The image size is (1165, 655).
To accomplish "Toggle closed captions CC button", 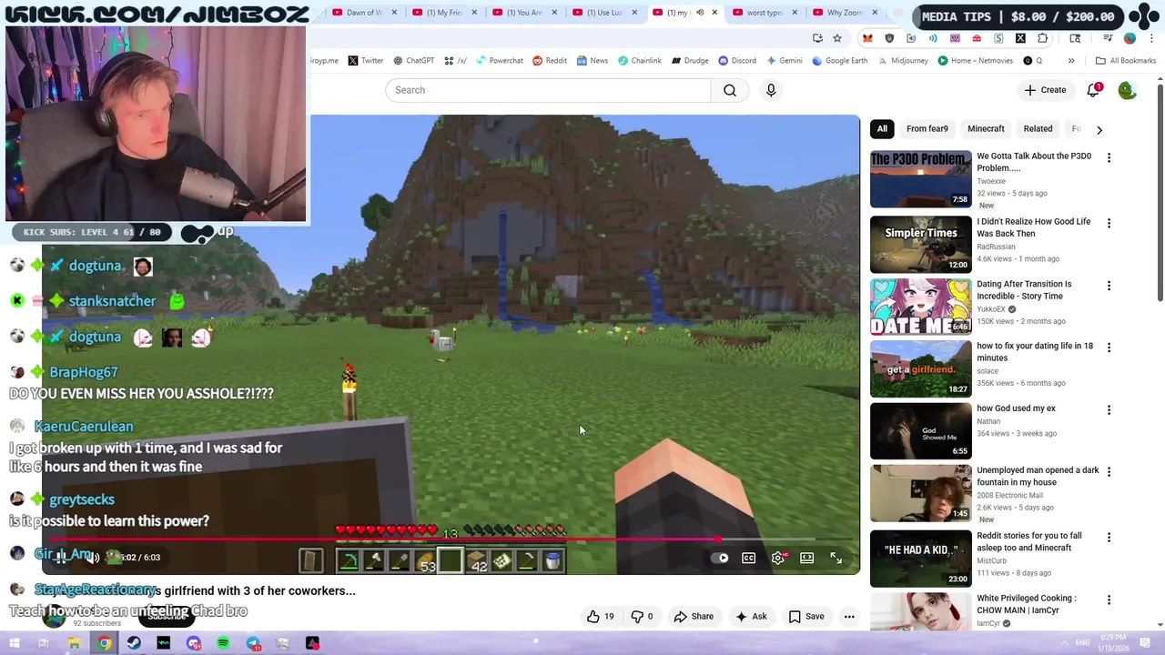I will point(749,558).
